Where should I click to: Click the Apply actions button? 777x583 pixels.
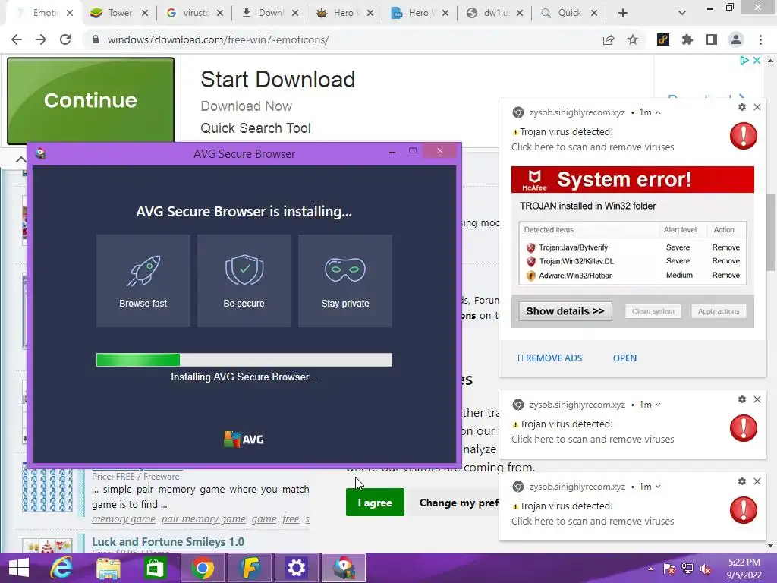pos(719,311)
